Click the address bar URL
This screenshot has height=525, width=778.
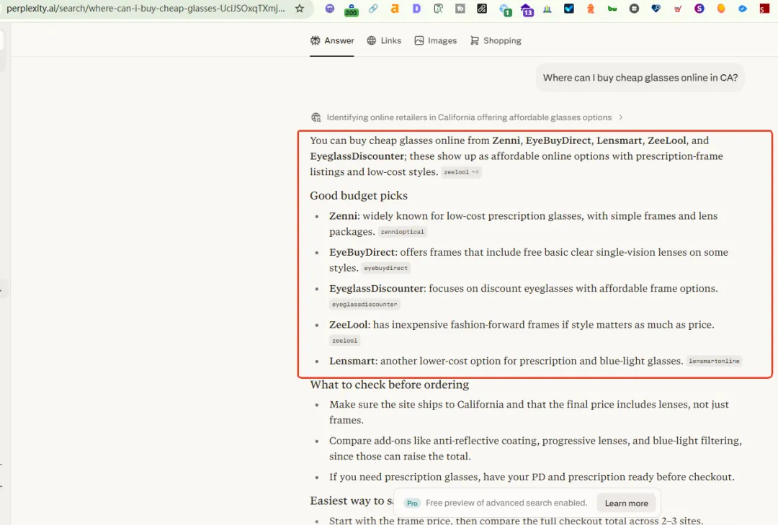pyautogui.click(x=146, y=9)
